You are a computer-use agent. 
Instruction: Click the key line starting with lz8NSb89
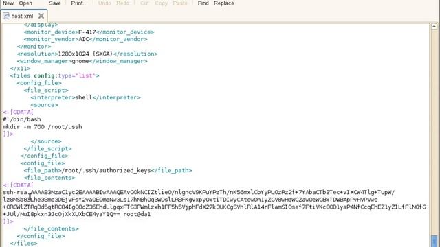190,200
